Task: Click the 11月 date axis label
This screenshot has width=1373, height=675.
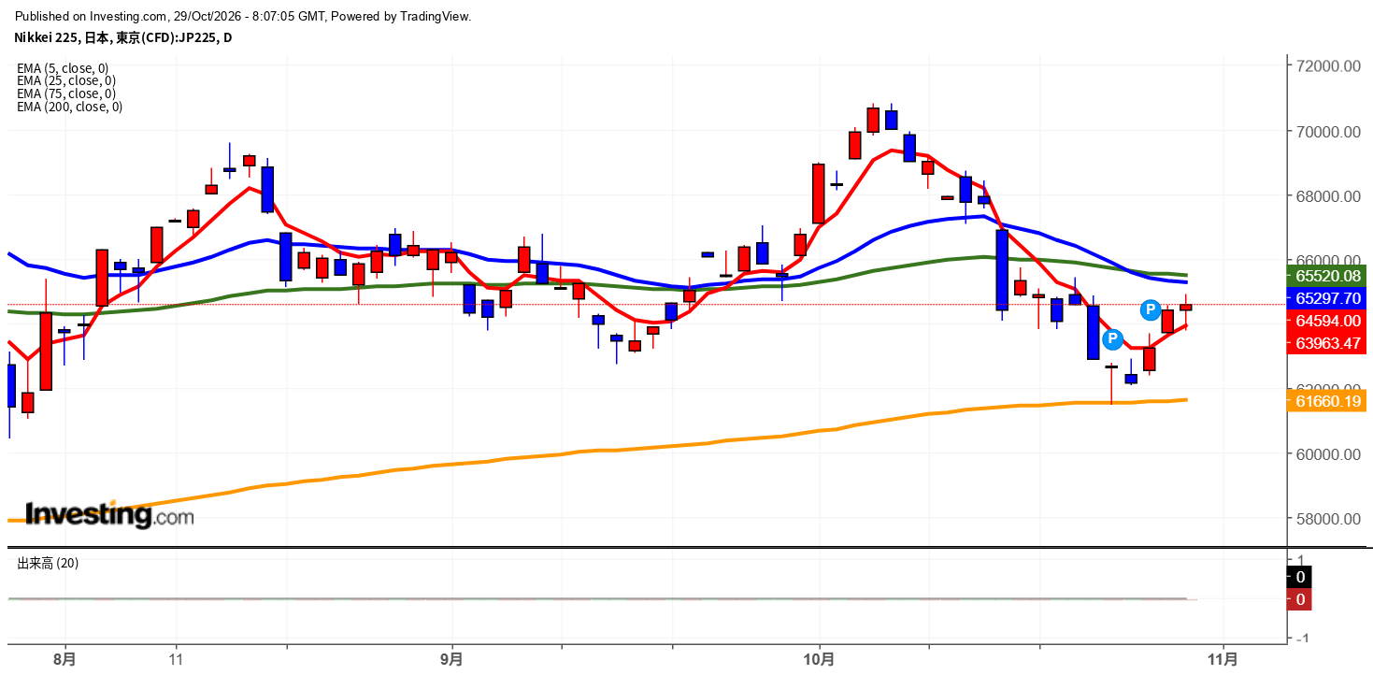Action: click(1223, 658)
